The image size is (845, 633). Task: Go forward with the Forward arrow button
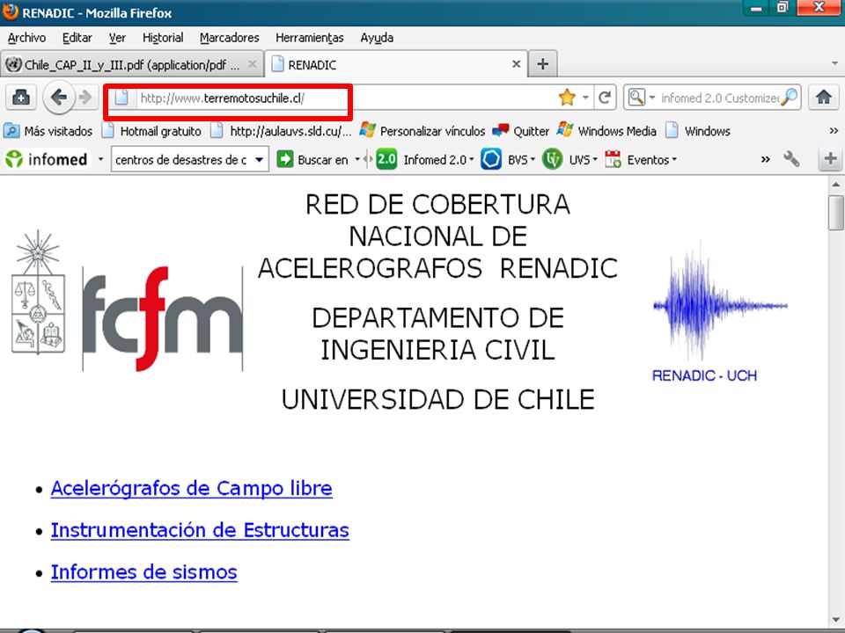point(85,98)
